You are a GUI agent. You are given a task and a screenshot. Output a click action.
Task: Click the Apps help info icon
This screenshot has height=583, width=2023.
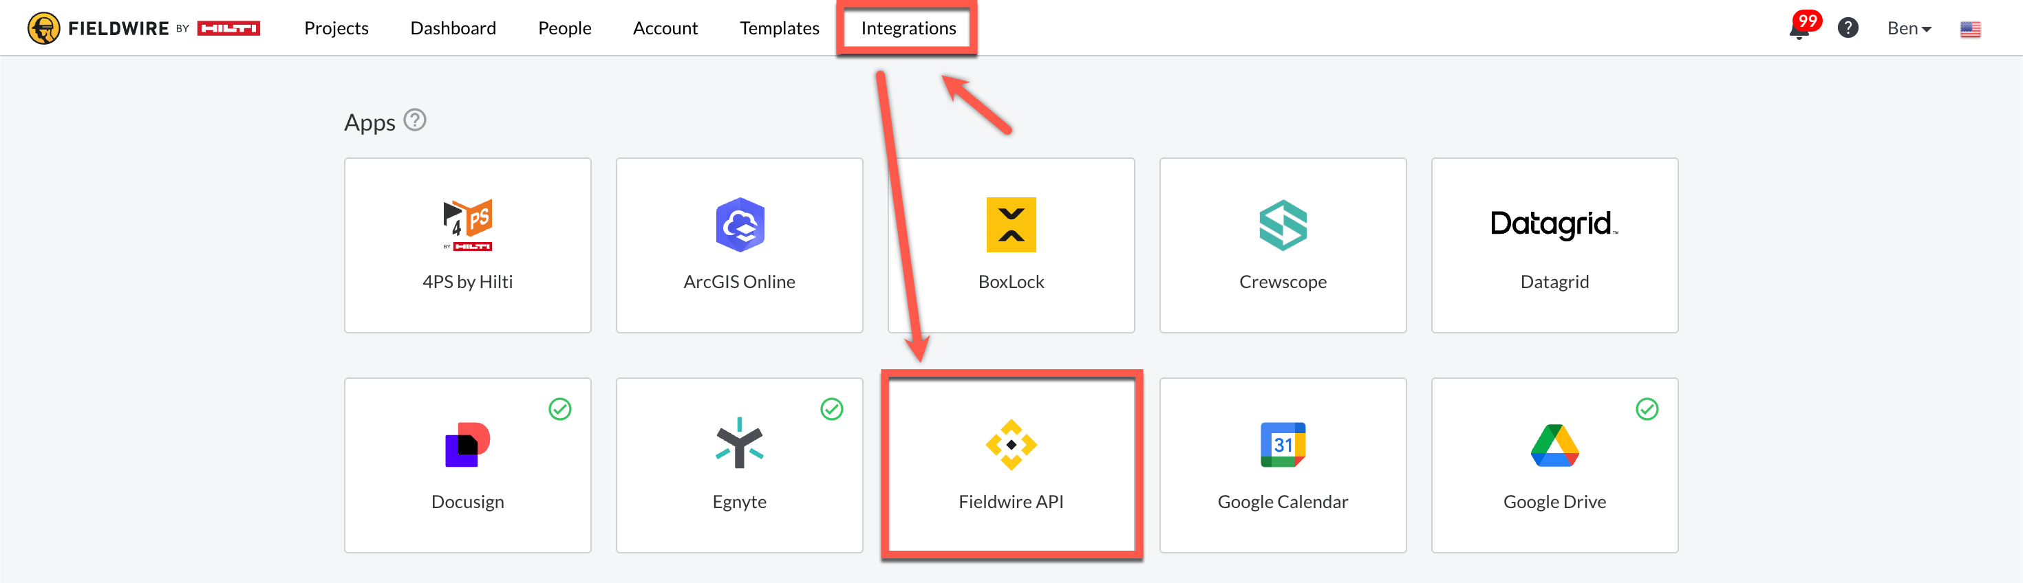point(415,120)
